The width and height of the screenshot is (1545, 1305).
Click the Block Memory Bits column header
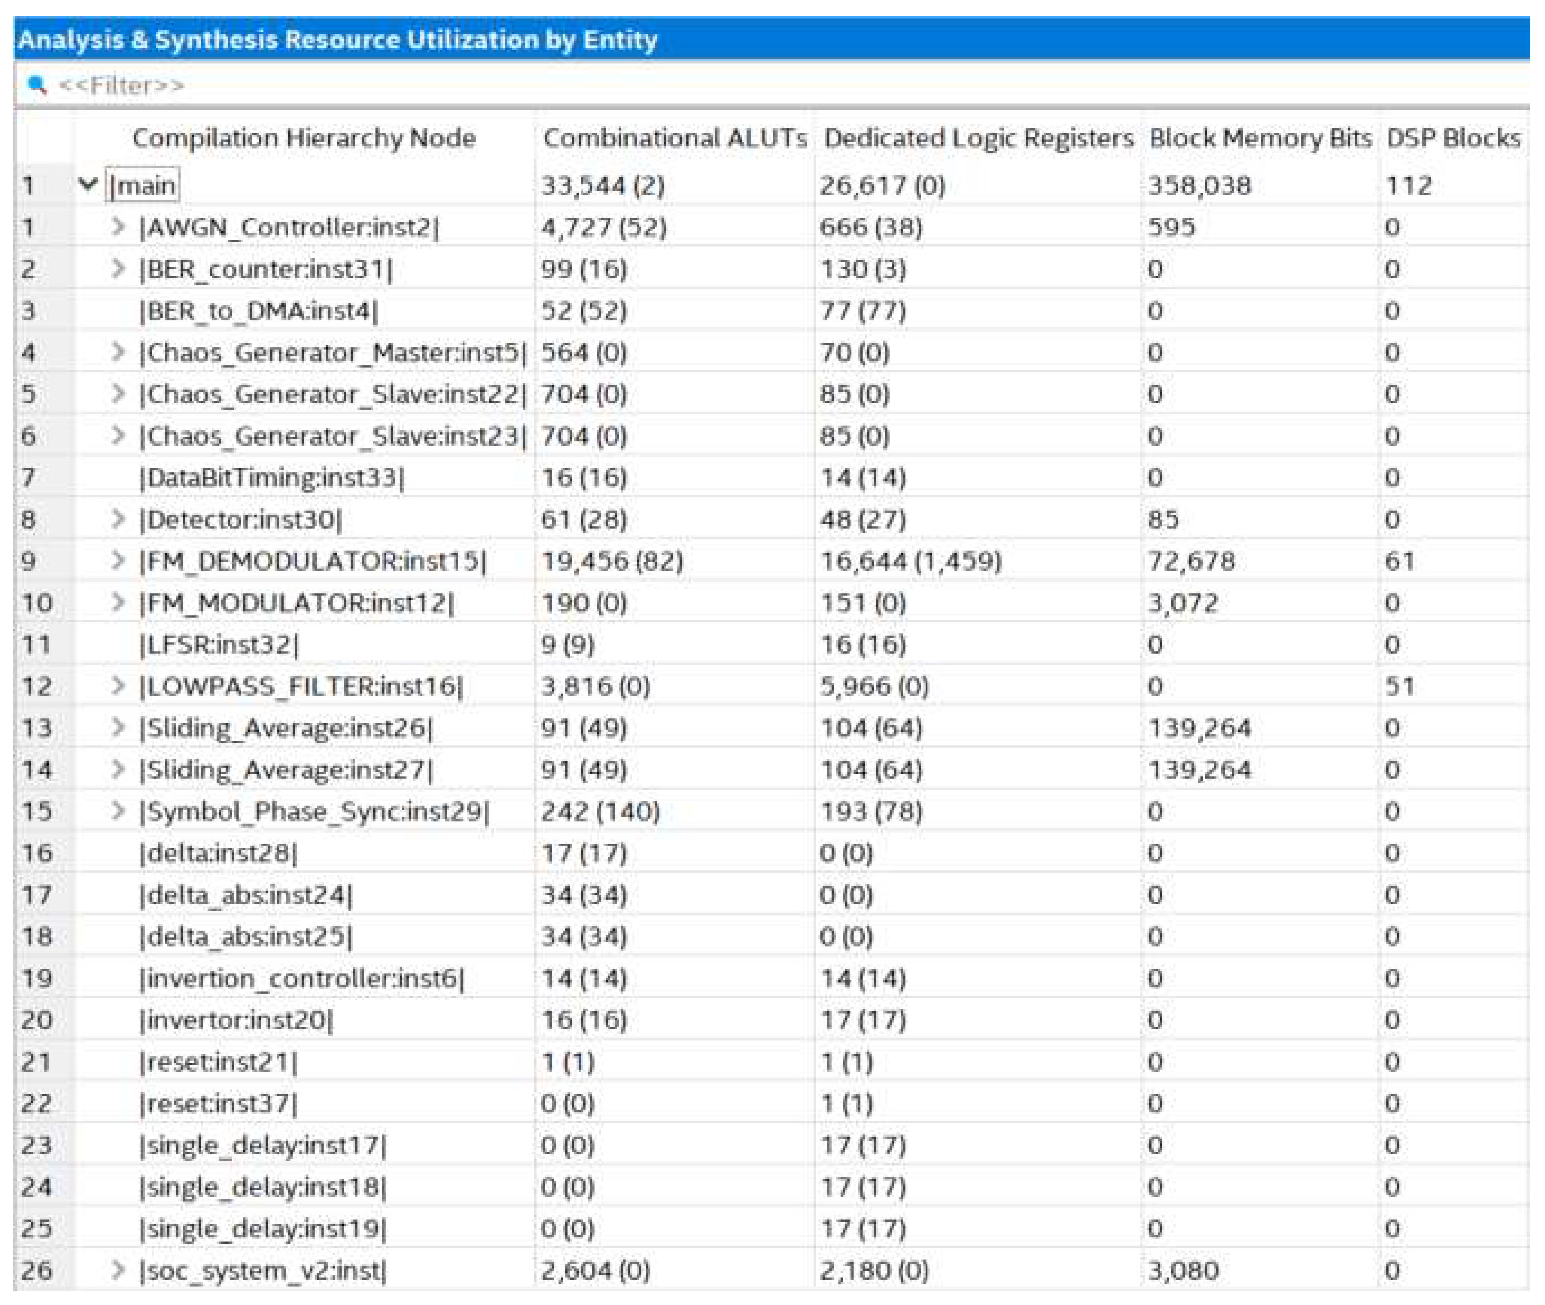(x=1259, y=138)
